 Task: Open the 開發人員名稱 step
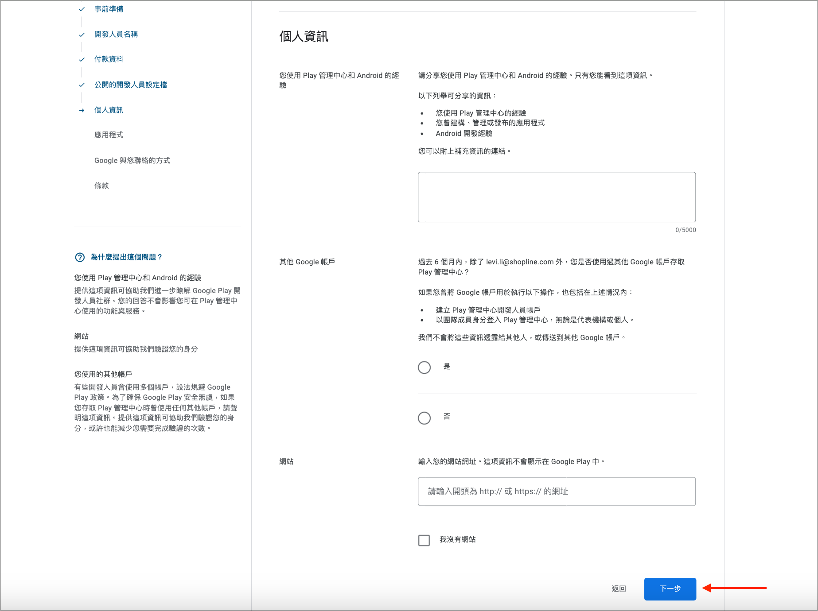pyautogui.click(x=116, y=34)
